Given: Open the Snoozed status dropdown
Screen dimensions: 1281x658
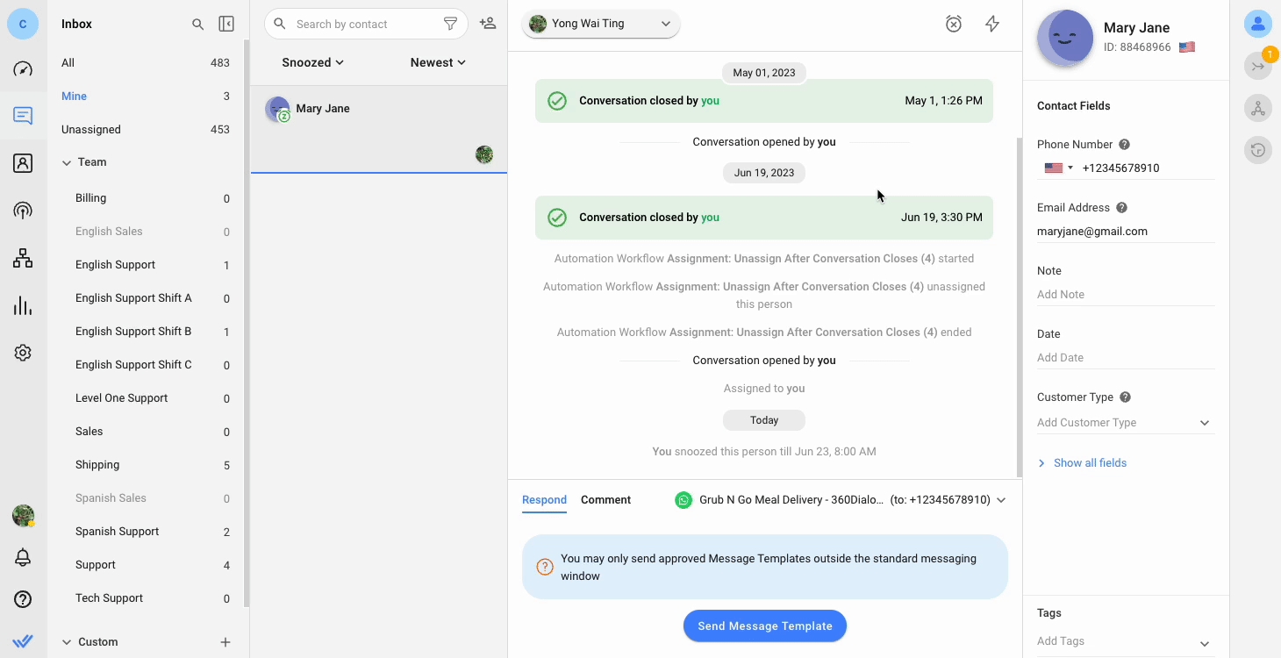Looking at the screenshot, I should pyautogui.click(x=313, y=62).
